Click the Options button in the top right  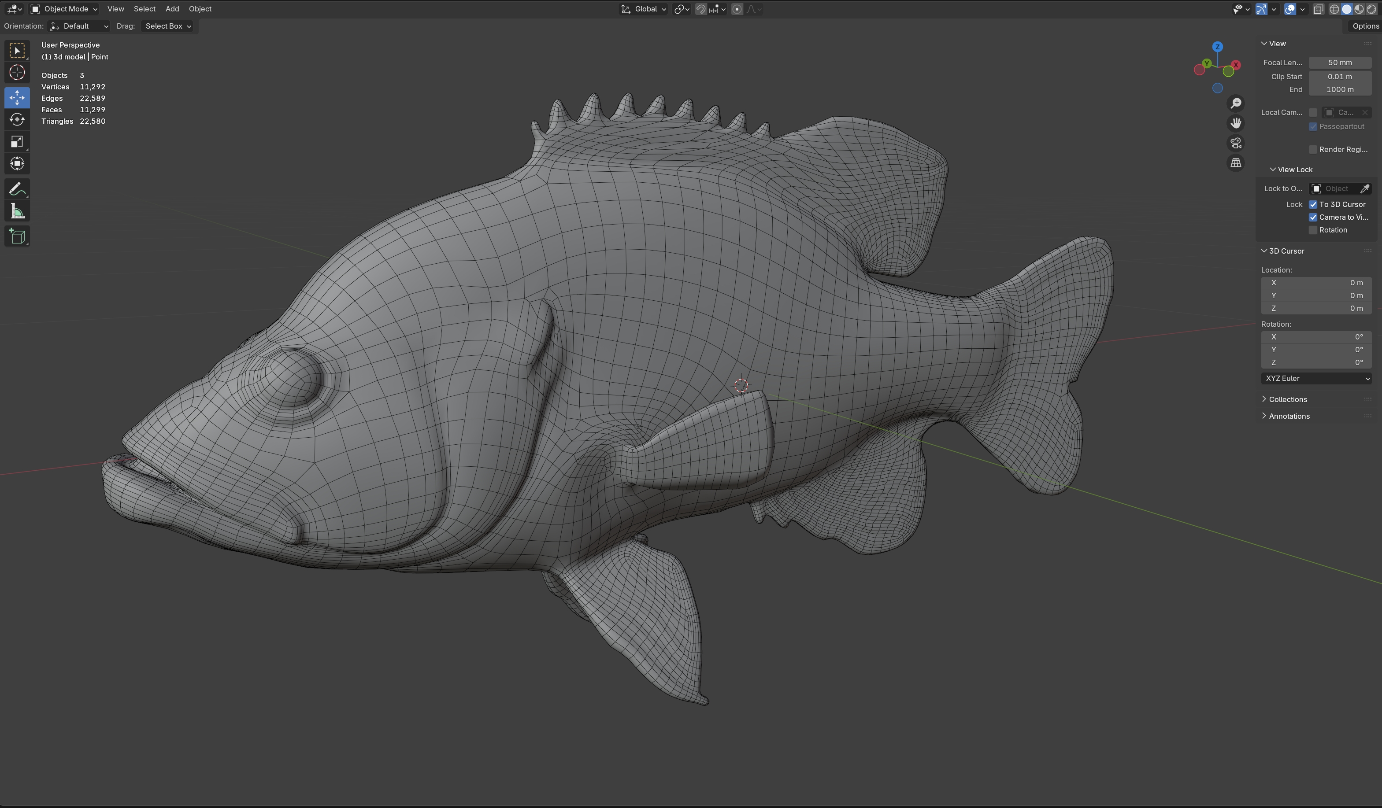(x=1364, y=26)
